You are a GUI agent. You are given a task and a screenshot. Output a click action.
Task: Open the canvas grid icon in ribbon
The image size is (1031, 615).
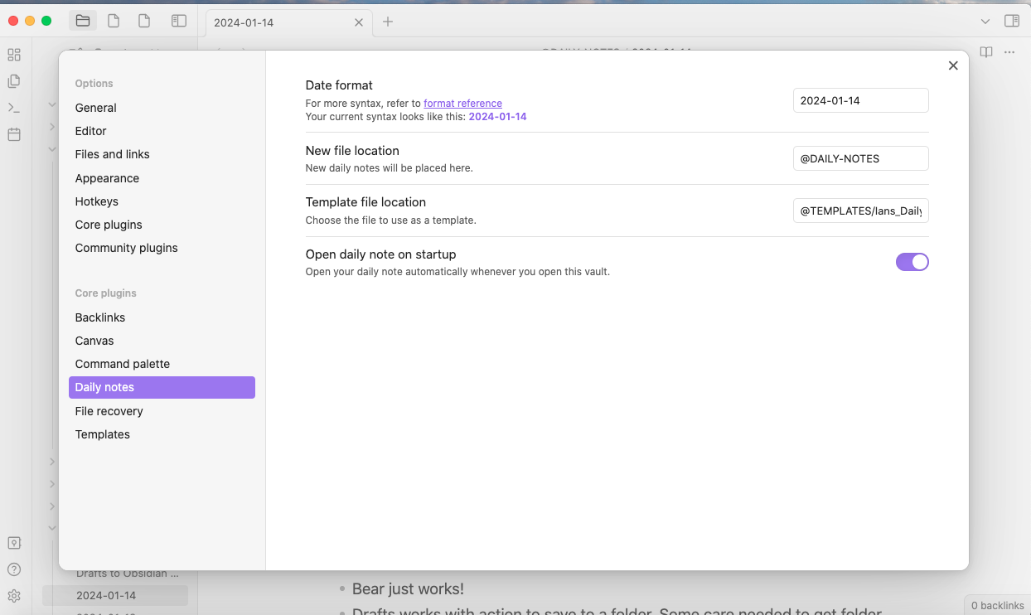(x=14, y=55)
